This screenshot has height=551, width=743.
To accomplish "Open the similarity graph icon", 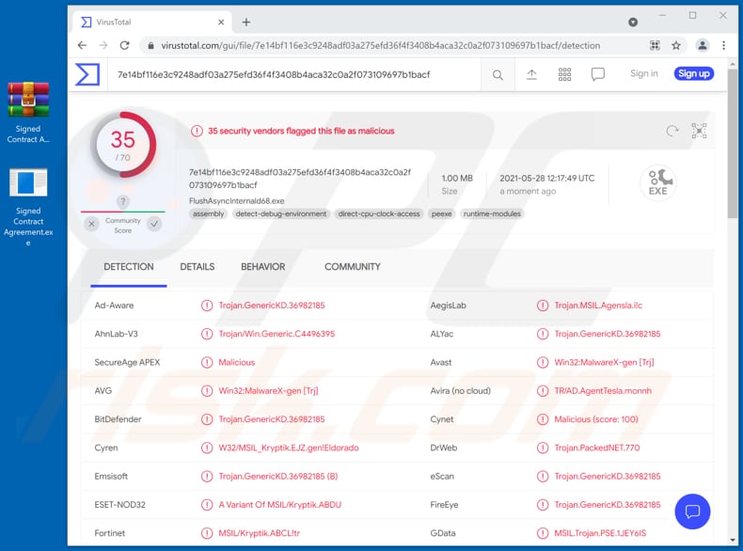I will coord(699,131).
